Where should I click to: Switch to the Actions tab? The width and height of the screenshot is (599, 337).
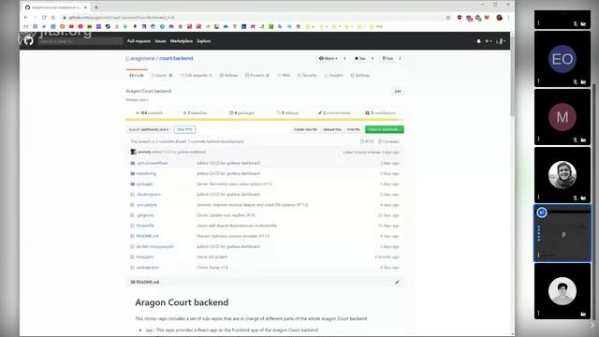coord(228,75)
